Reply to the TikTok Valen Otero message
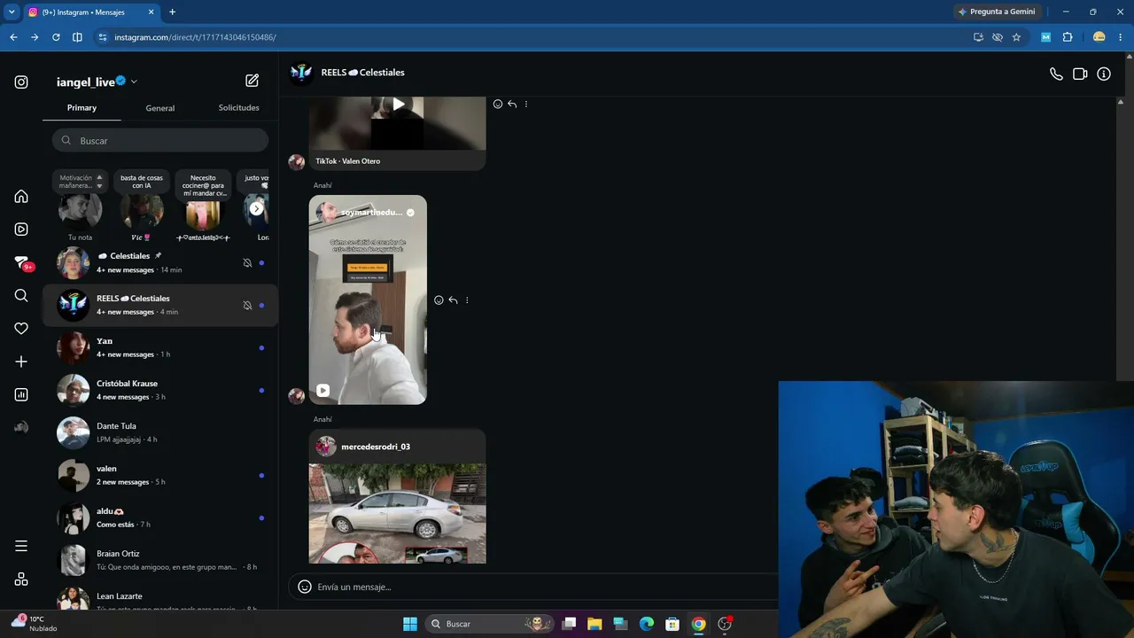1134x638 pixels. click(x=512, y=105)
